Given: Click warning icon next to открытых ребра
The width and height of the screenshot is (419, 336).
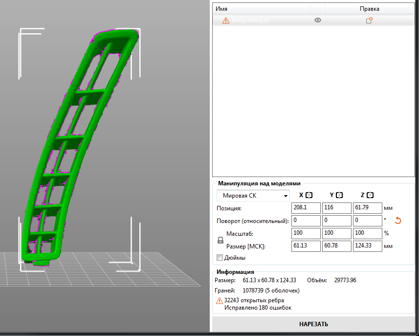Looking at the screenshot, I should coord(220,301).
